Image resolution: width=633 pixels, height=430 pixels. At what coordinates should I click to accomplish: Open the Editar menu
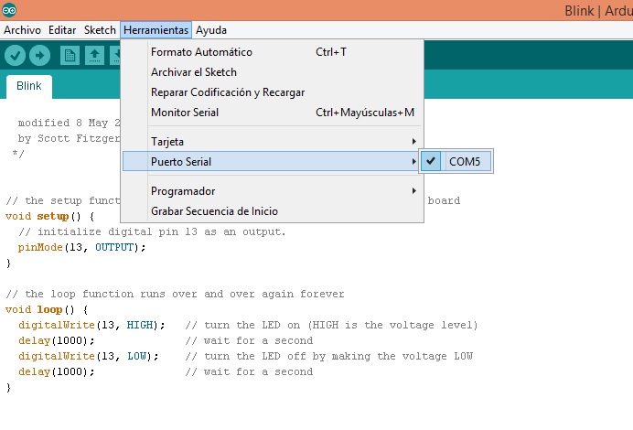[62, 30]
